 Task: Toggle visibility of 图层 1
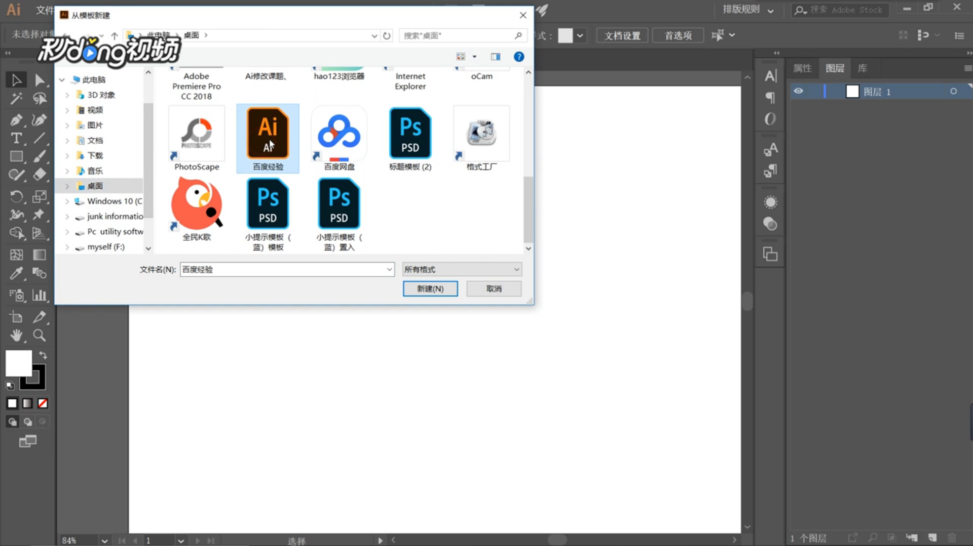pos(799,91)
